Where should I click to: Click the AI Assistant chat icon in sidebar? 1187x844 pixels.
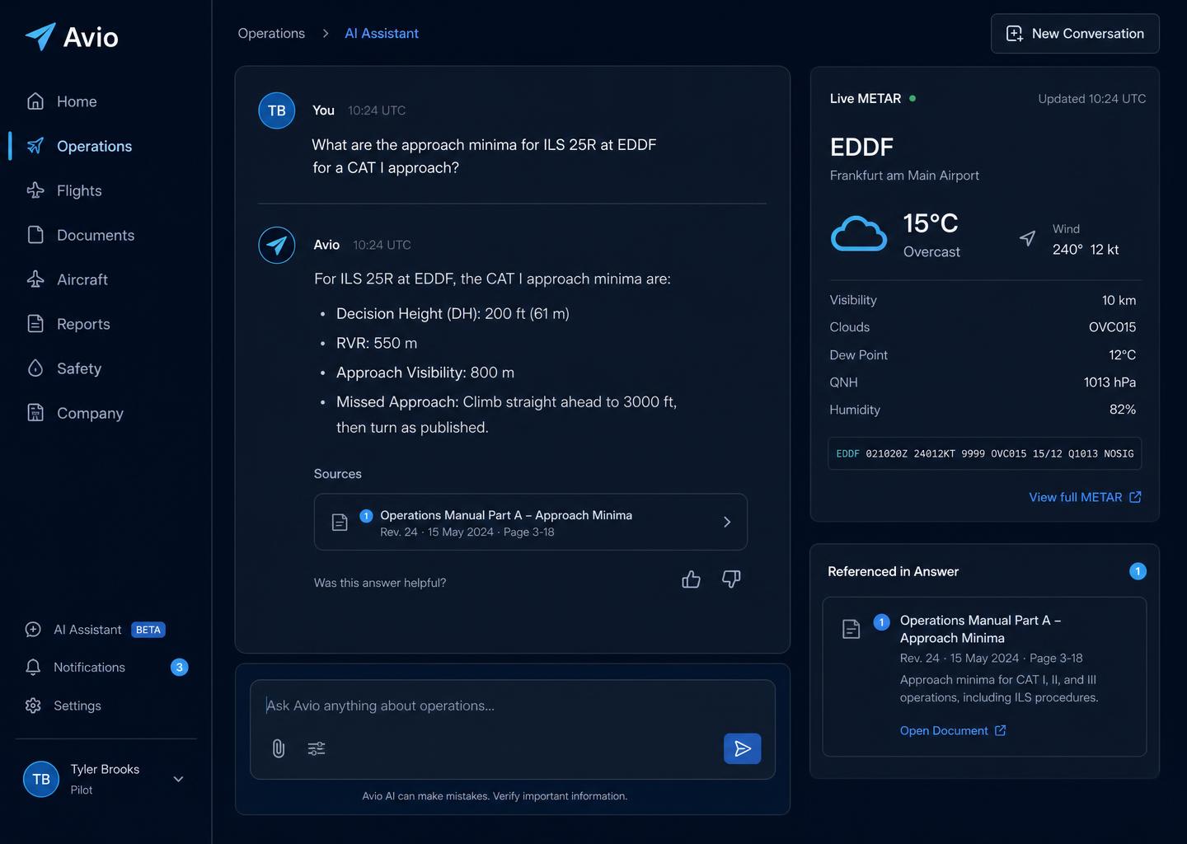pyautogui.click(x=33, y=630)
